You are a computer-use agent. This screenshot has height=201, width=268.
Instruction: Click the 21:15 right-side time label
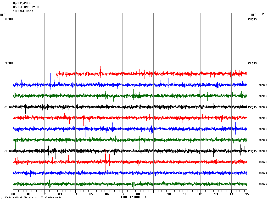coord(252,63)
